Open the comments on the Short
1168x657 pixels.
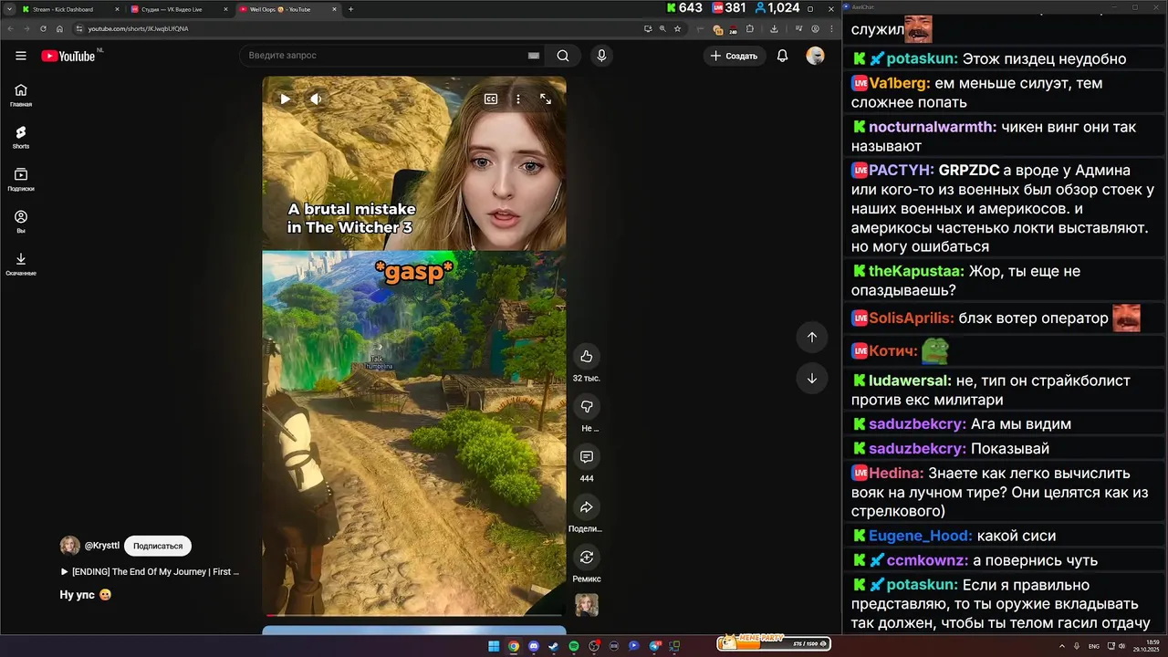tap(587, 457)
